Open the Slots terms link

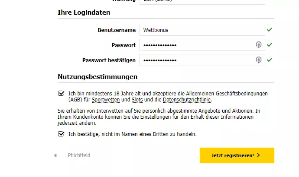137,100
